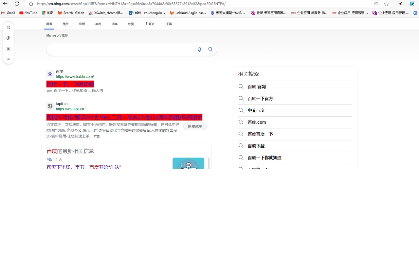This screenshot has height=262, width=419.
Task: Switch to the 图片 tab
Action: click(65, 24)
